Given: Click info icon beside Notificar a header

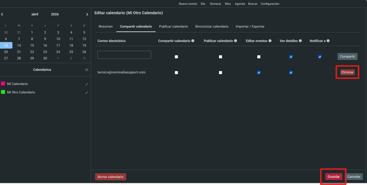Looking at the screenshot, I should point(328,41).
